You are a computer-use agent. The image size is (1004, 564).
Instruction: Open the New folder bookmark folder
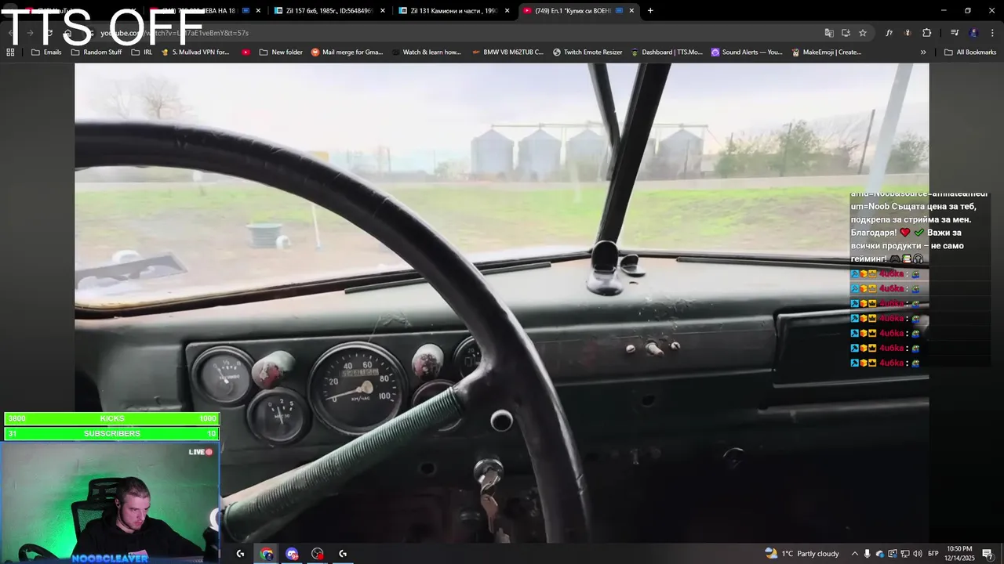click(281, 52)
